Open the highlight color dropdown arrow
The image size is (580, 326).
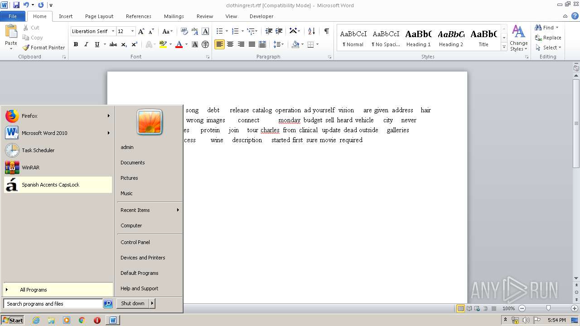170,44
